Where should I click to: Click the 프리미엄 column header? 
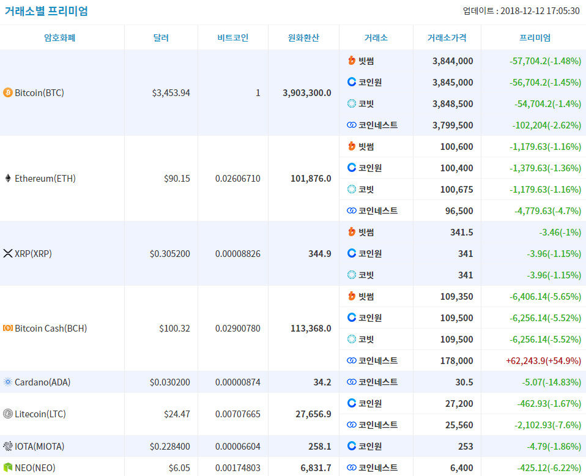tap(535, 37)
